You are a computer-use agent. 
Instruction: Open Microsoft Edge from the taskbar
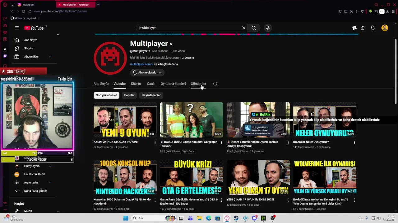click(x=209, y=218)
